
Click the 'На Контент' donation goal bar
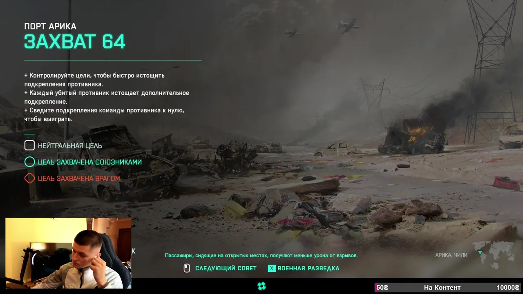point(448,287)
